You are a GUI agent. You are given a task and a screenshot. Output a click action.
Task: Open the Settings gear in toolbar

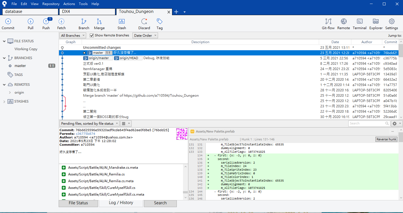(391, 21)
